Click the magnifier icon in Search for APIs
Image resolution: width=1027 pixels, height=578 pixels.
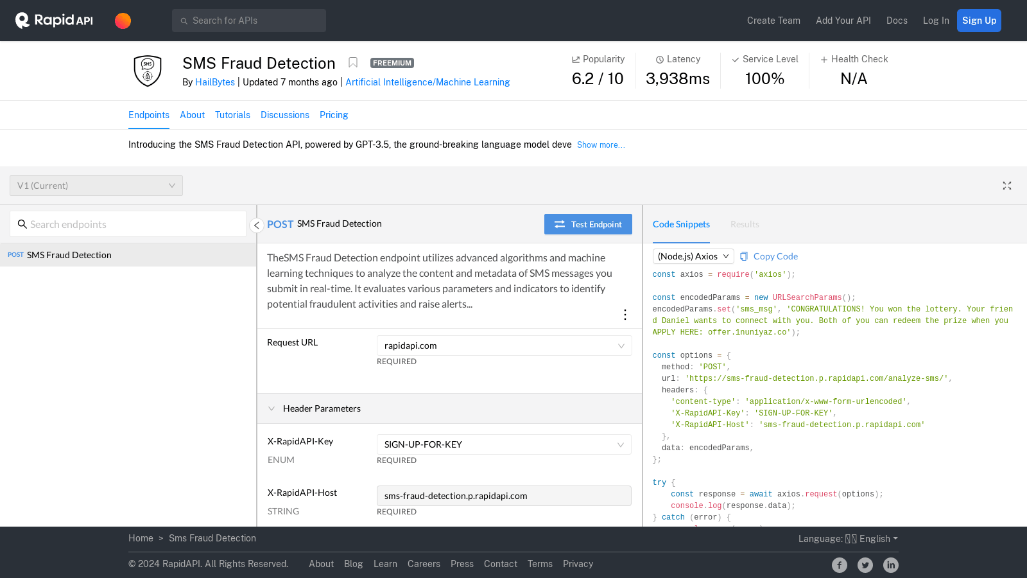[x=184, y=21]
